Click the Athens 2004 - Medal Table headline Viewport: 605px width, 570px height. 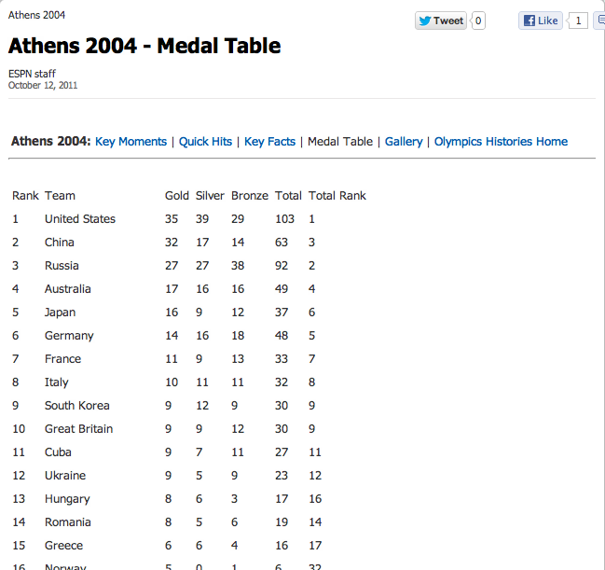144,46
